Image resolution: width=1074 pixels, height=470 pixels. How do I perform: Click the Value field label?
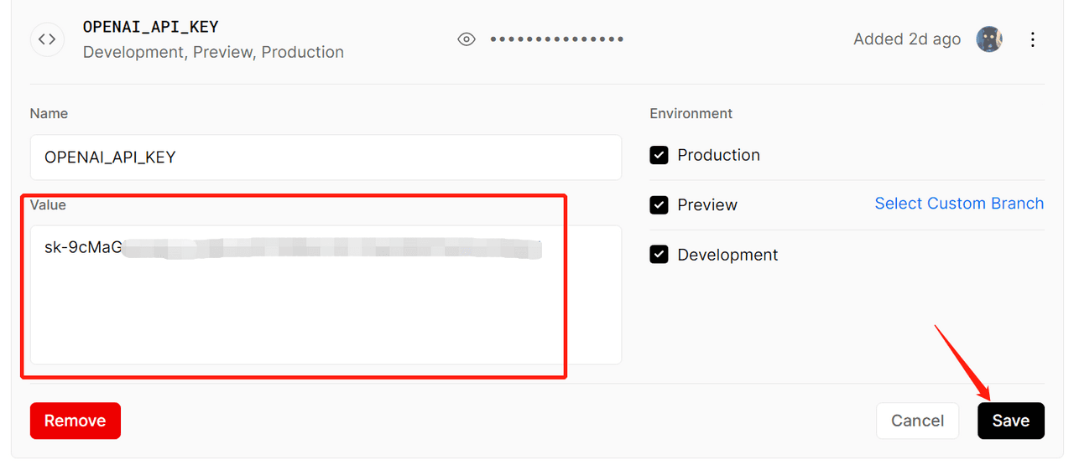coord(48,204)
